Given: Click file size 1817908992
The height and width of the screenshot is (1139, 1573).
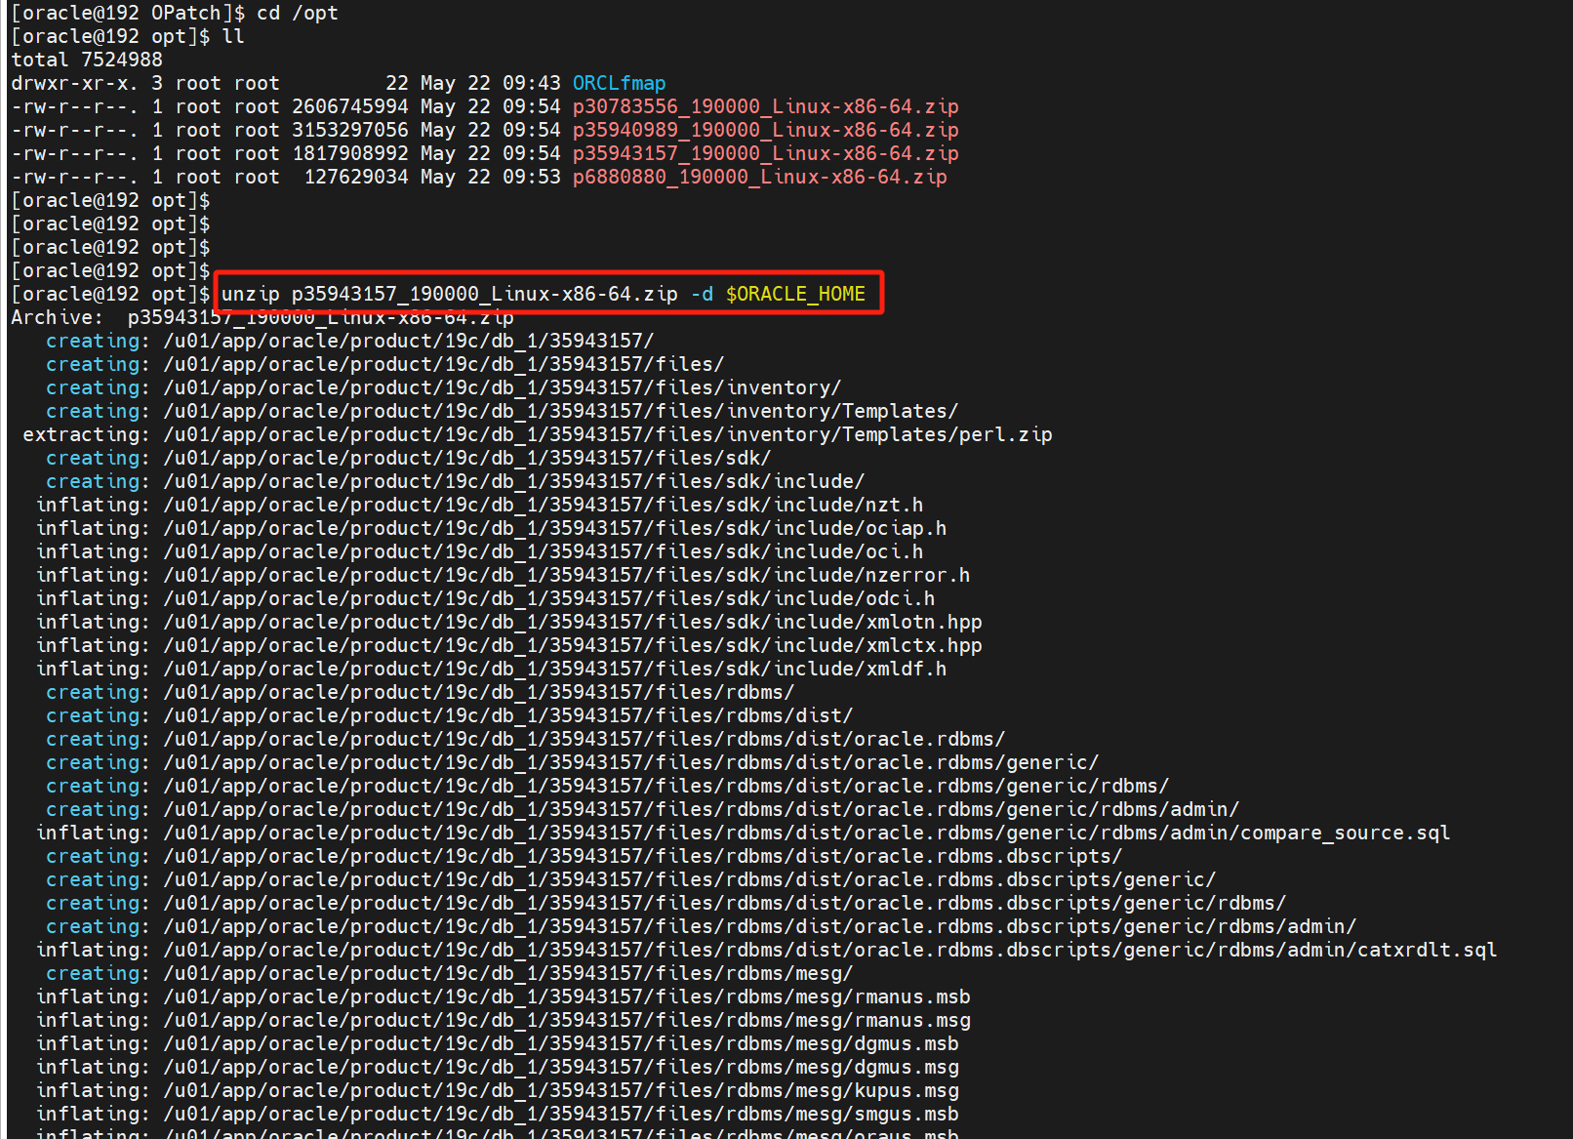Looking at the screenshot, I should (x=350, y=153).
